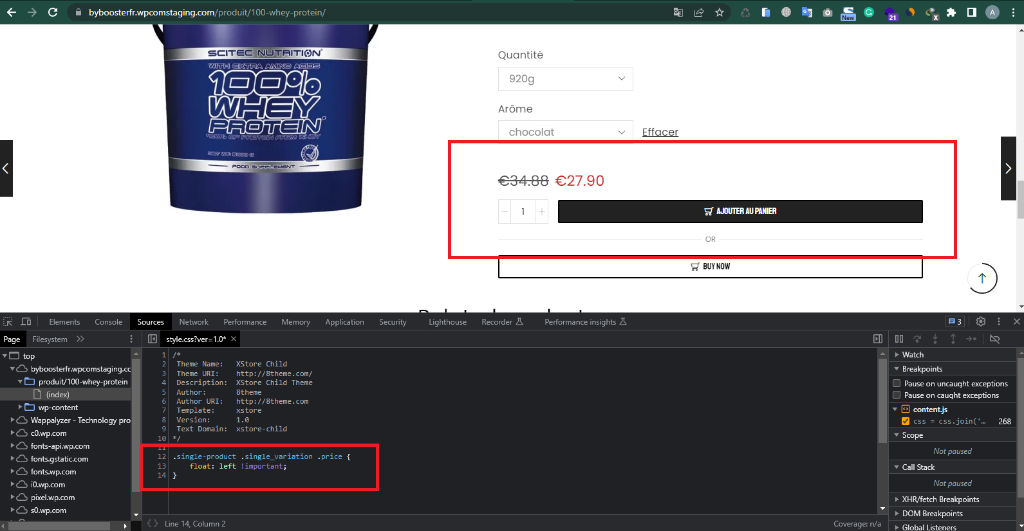Open Sources navigator three-dot options menu
This screenshot has height=531, width=1024.
click(x=131, y=339)
